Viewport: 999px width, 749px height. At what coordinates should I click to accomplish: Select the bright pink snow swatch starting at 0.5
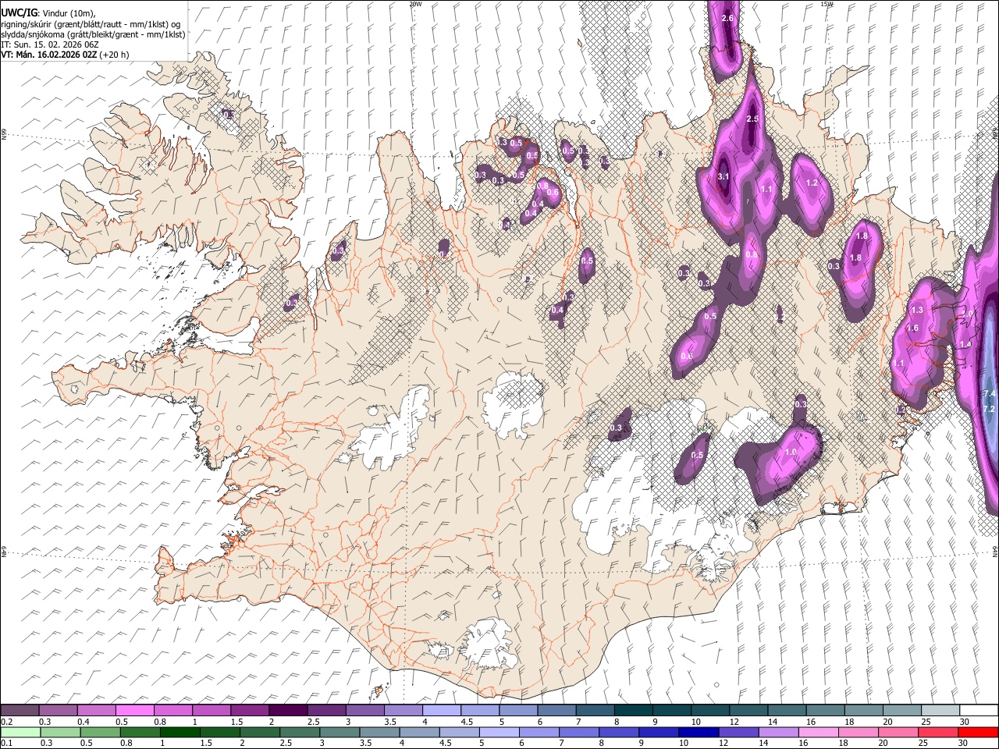pyautogui.click(x=134, y=711)
